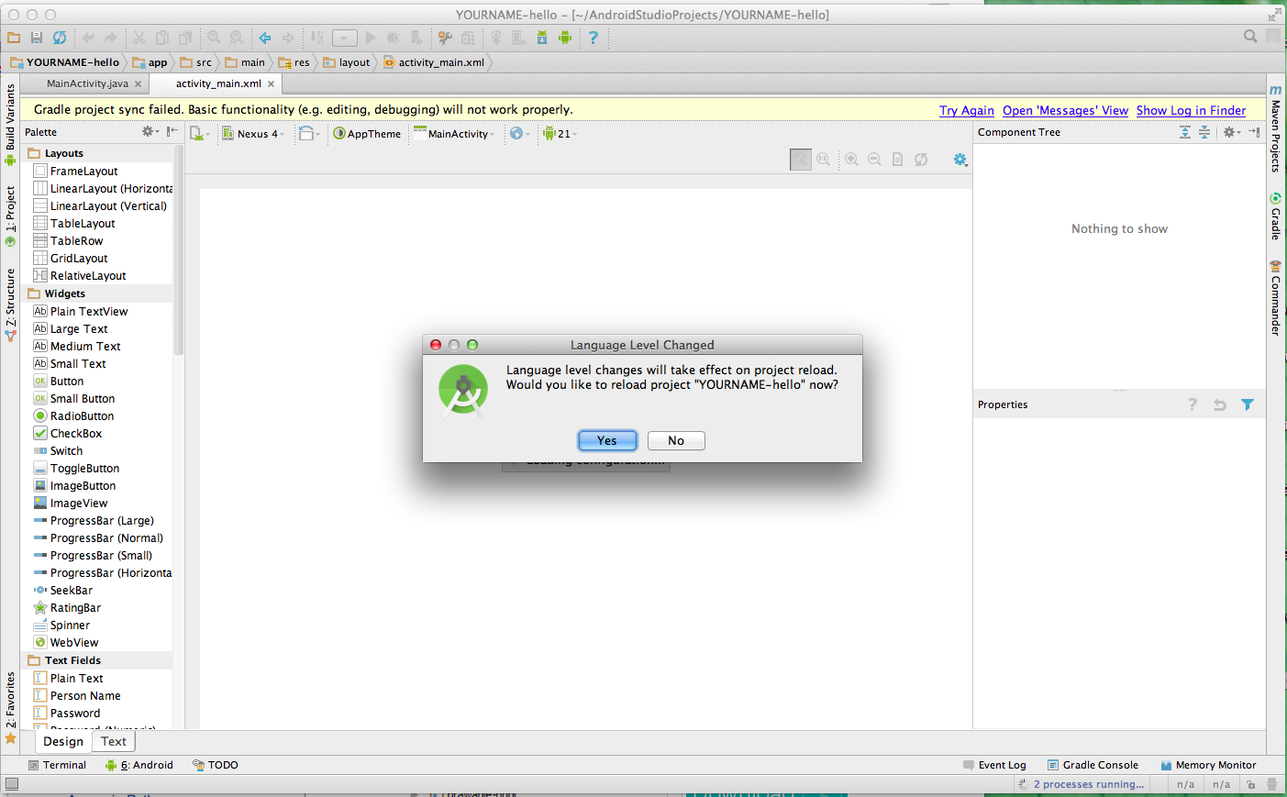Viewport: 1287px width, 797px height.
Task: Open the run configuration dropdown
Action: [345, 38]
